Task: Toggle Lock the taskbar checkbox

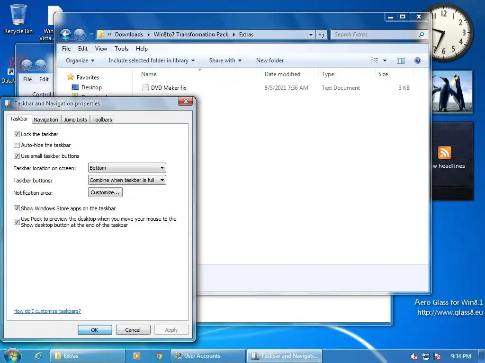Action: [17, 134]
